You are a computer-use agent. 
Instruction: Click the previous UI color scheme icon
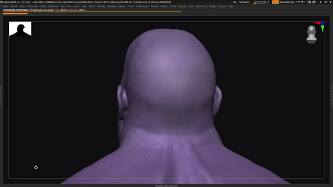tap(309, 2)
